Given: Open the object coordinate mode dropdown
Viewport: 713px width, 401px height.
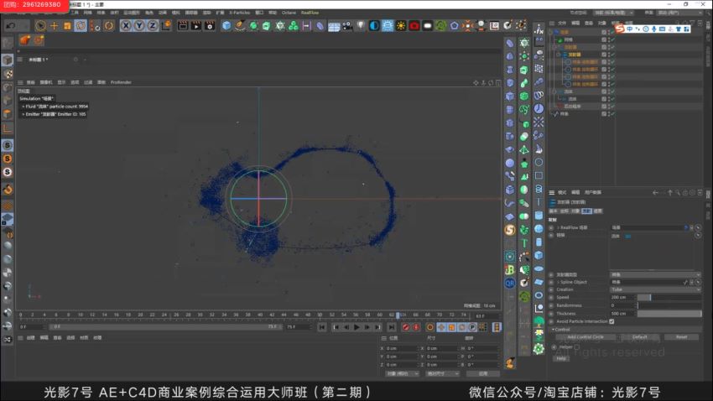Looking at the screenshot, I should pyautogui.click(x=402, y=373).
